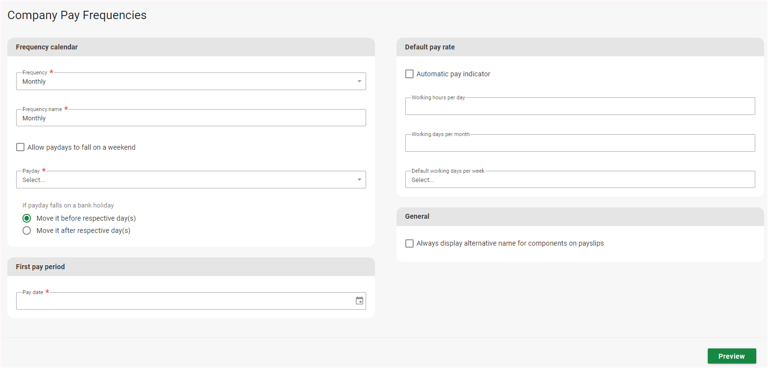Viewport: 768px width, 368px height.
Task: Click the Default pay rate section header
Action: pyautogui.click(x=430, y=47)
